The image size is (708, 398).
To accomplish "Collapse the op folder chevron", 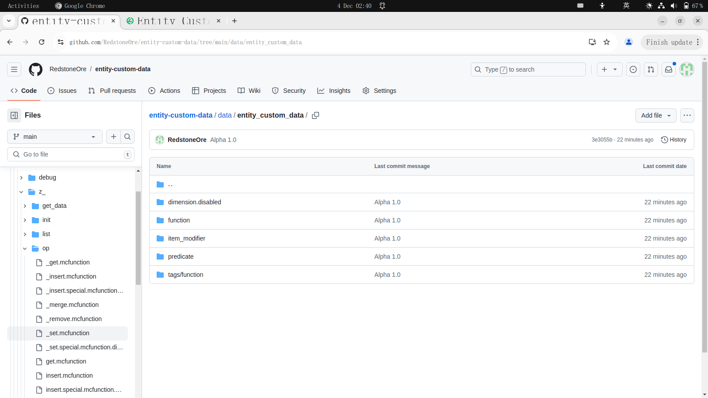I will click(x=25, y=249).
